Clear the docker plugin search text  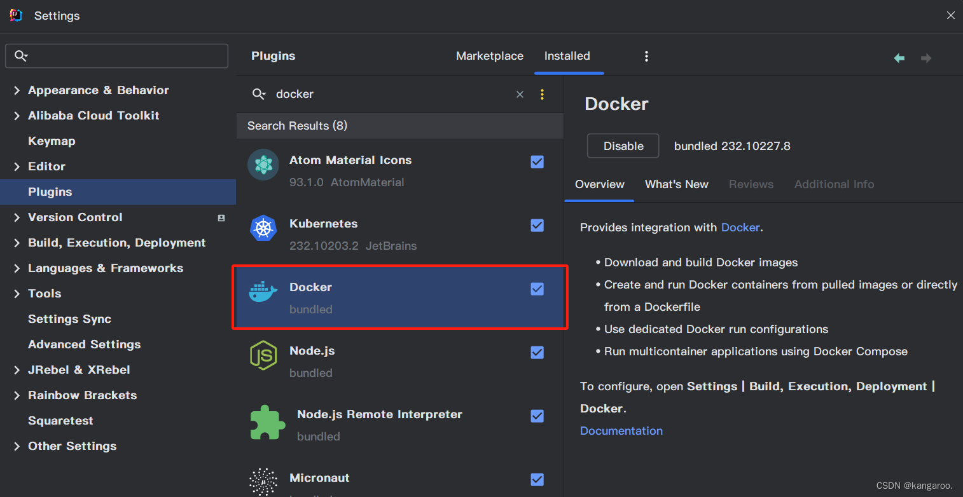(520, 94)
